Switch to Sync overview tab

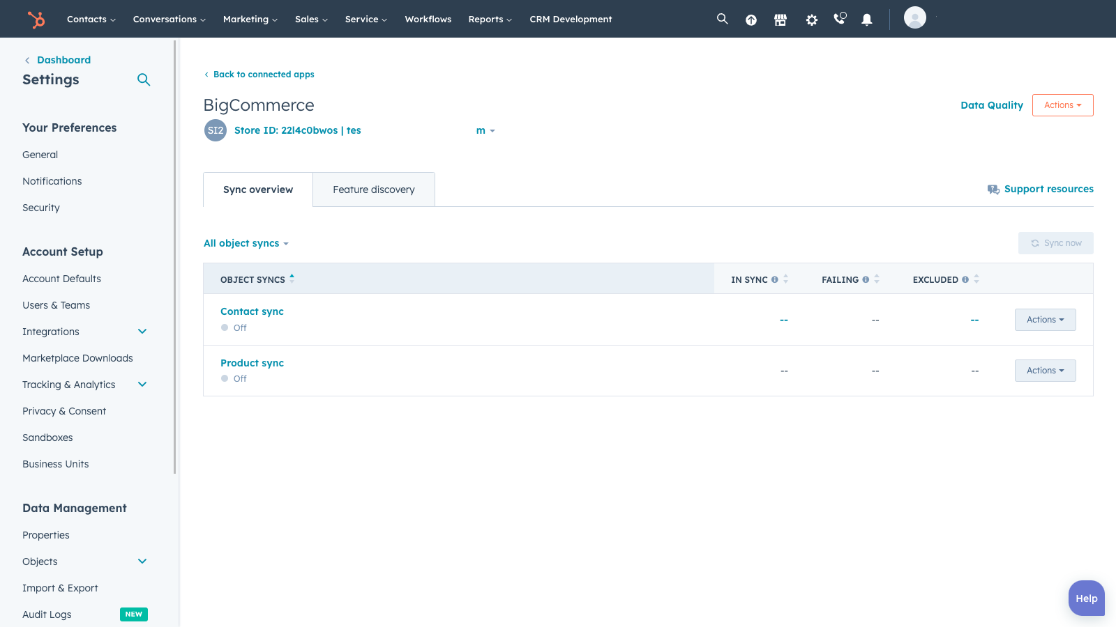pyautogui.click(x=258, y=189)
